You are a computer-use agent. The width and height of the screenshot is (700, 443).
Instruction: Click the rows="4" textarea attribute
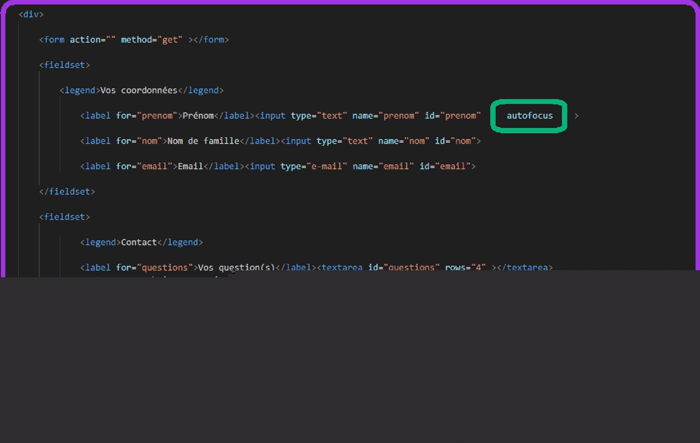tap(465, 267)
